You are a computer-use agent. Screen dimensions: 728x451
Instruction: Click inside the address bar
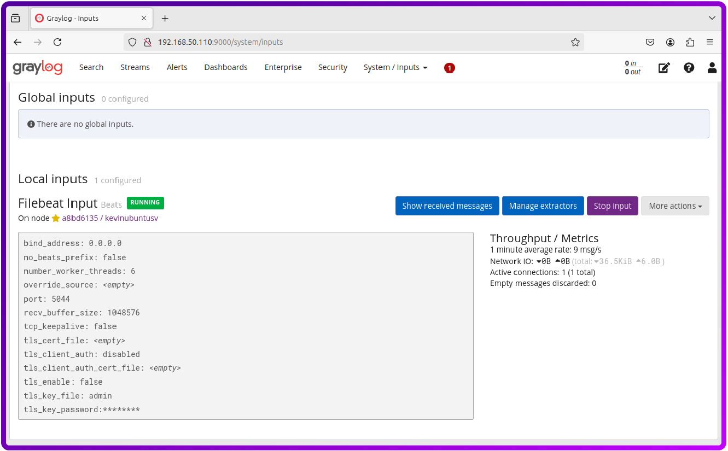328,42
